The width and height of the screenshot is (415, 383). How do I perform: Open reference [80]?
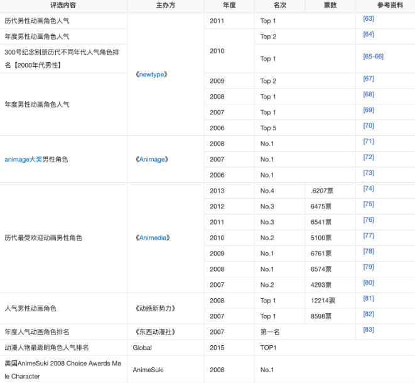tap(369, 282)
